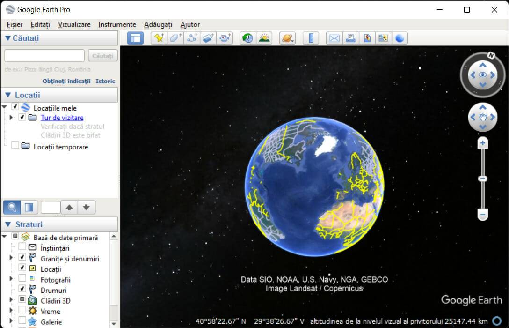Select the Add Path tool
The image size is (509, 328).
191,38
